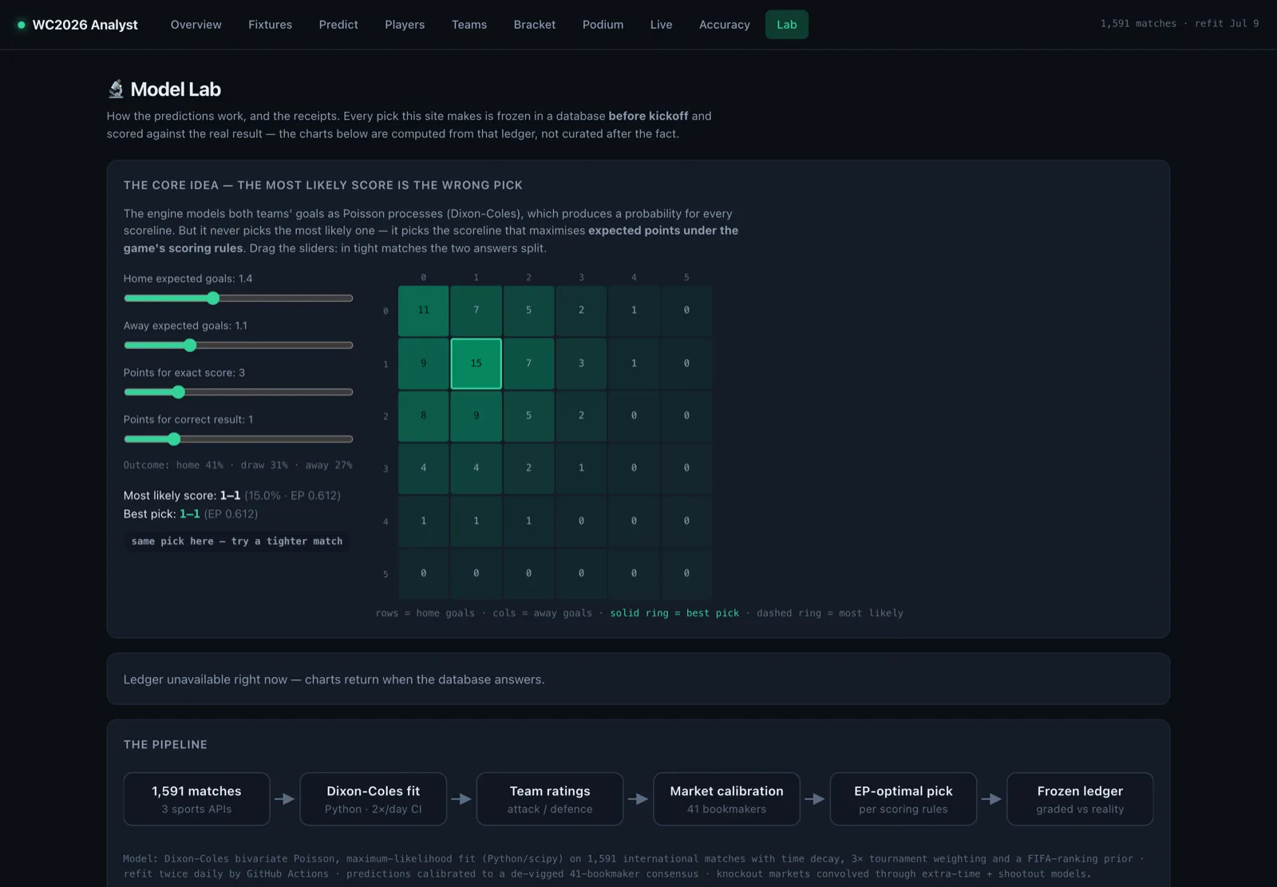Click the '1,591 matches · refit Jul 9' status text
The image size is (1277, 887).
(x=1180, y=24)
